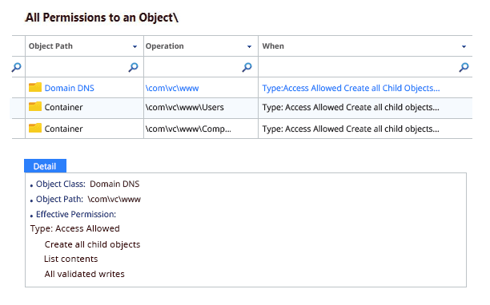Open the \com\vc\www path link

(x=172, y=88)
